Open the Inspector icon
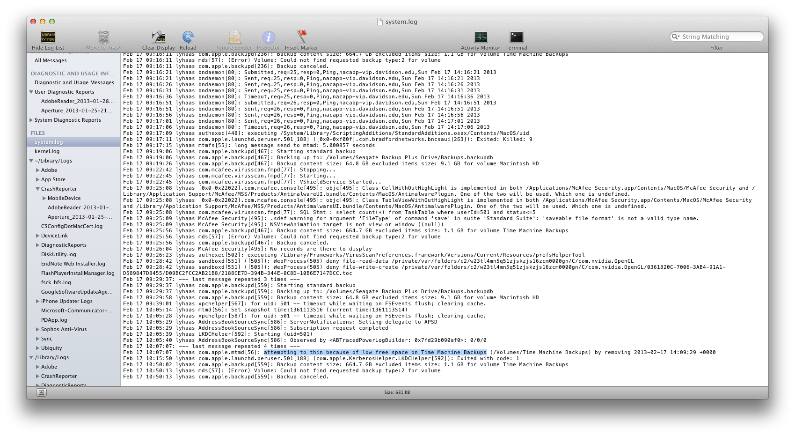Viewport: 795px width, 436px height. 268,37
